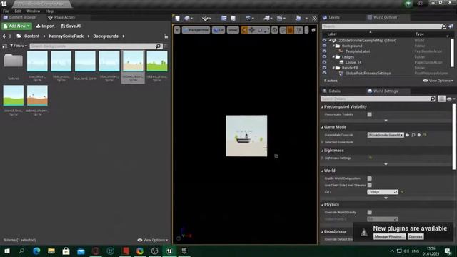Switch to the Place Actors tab
The height and width of the screenshot is (257, 457).
tap(61, 17)
